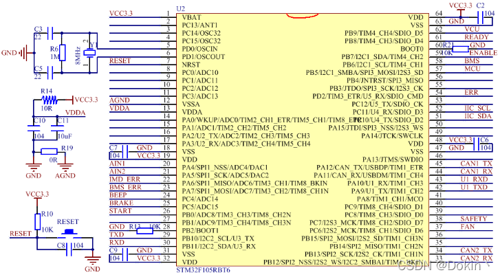This screenshot has width=500, height=277.
Task: Click the VCC3.3 power bar beside R14
Action: coord(73,100)
